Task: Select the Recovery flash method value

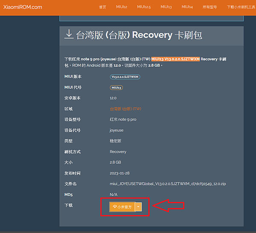Action: [x=118, y=151]
